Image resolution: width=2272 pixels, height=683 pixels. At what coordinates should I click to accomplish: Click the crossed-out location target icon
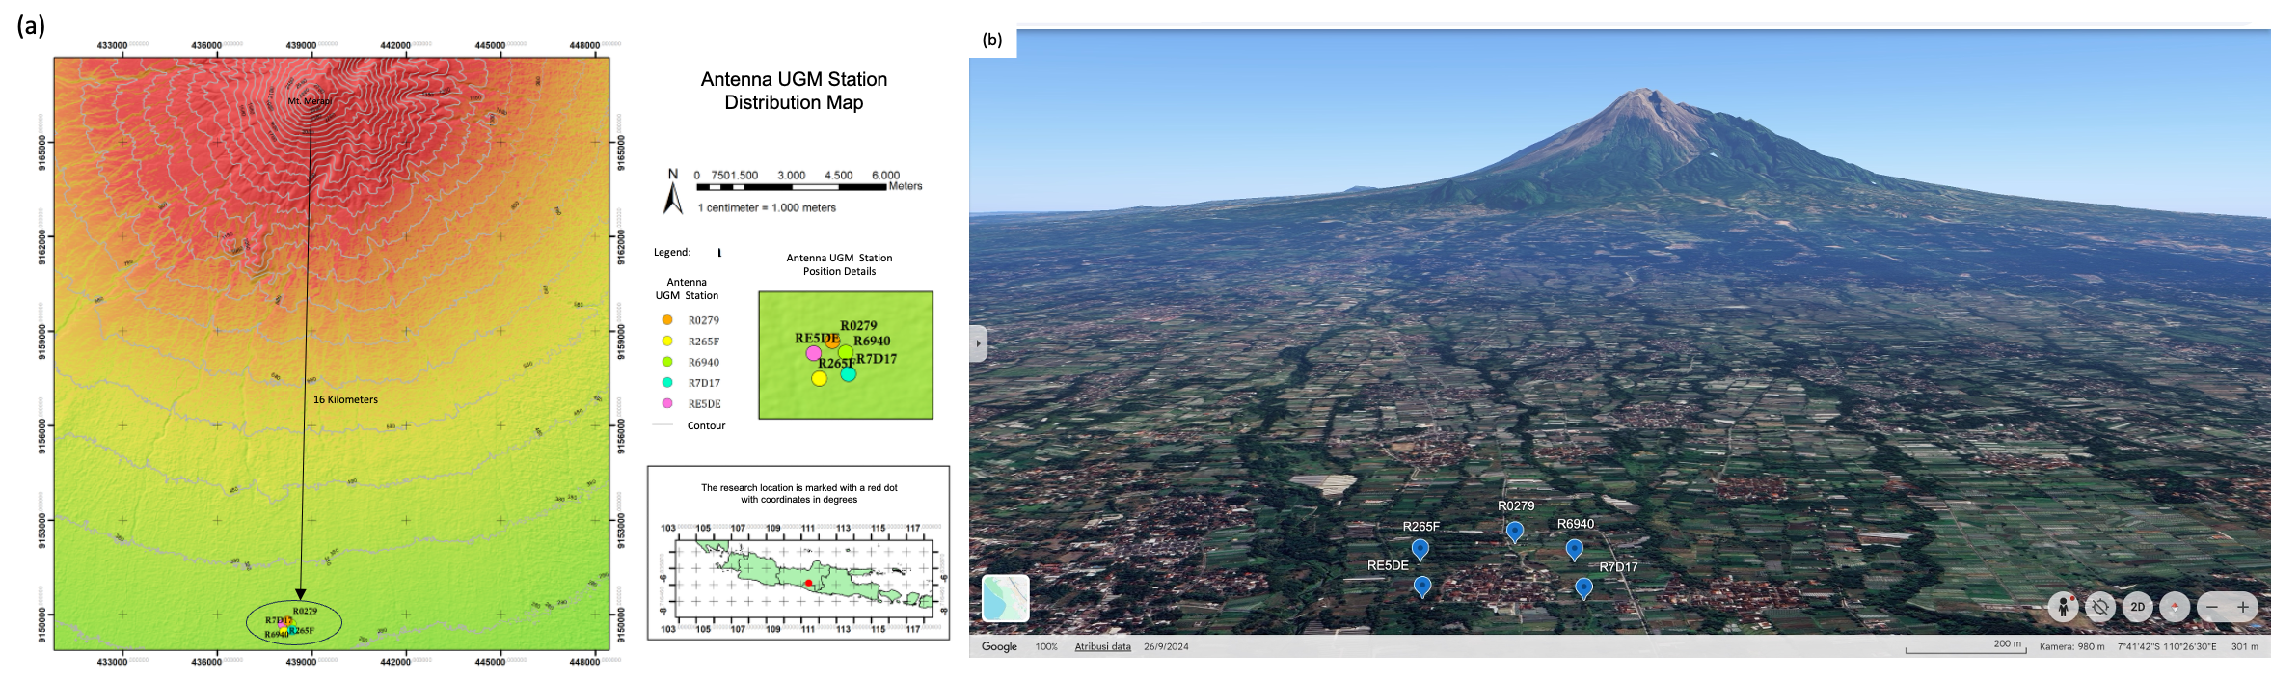pyautogui.click(x=2100, y=607)
